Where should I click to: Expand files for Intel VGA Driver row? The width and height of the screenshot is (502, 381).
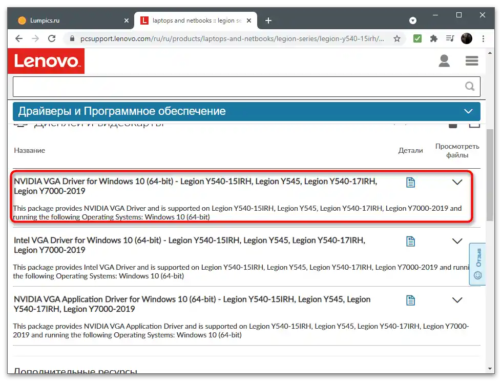[x=457, y=241]
